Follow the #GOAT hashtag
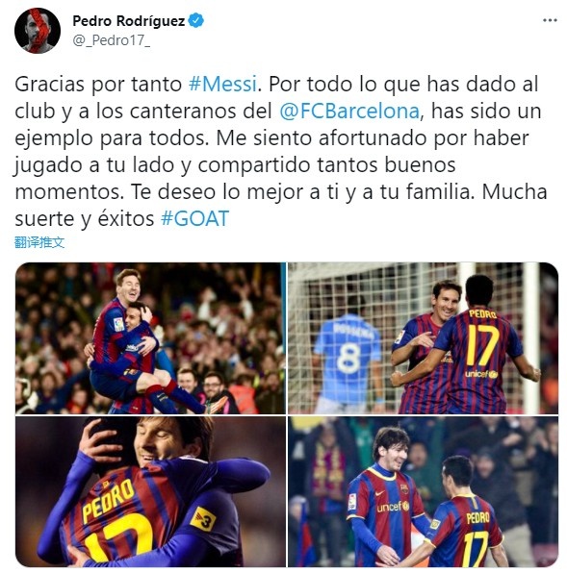 pos(194,218)
